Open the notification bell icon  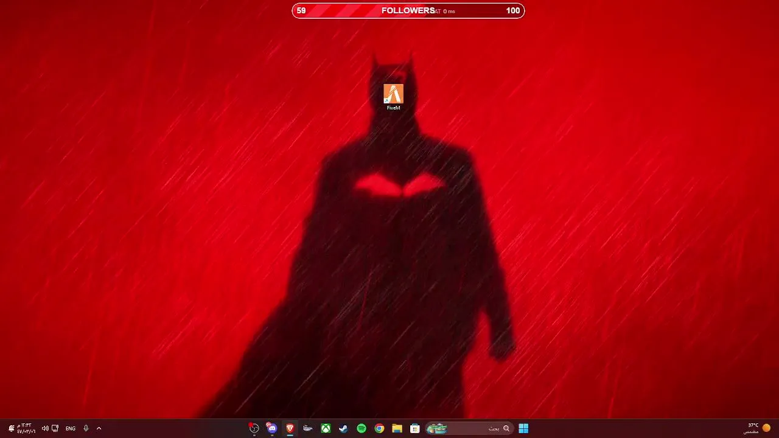point(11,428)
